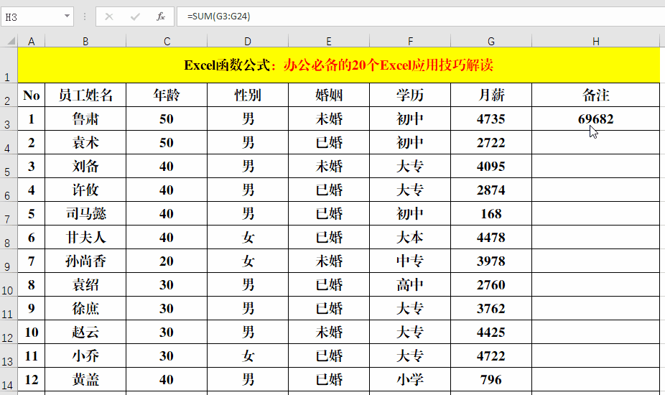This screenshot has height=395, width=665.
Task: Click the name cell 甘夫人
Action: pyautogui.click(x=85, y=237)
